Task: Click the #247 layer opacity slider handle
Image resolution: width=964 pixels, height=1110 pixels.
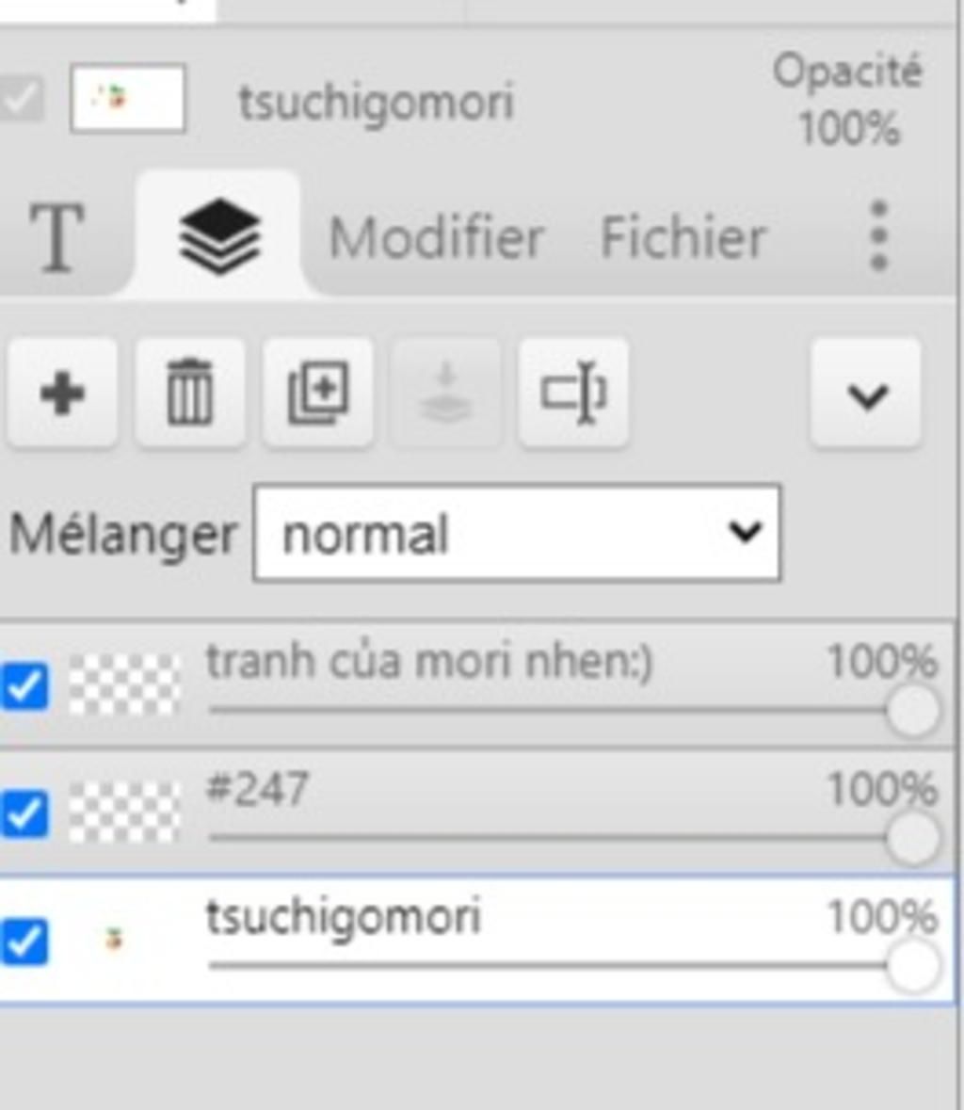Action: click(x=912, y=838)
